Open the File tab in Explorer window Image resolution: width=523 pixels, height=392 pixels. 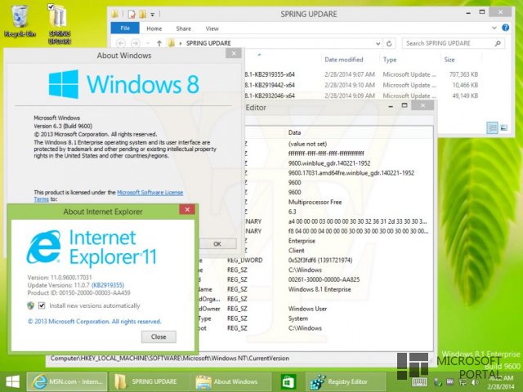(125, 29)
